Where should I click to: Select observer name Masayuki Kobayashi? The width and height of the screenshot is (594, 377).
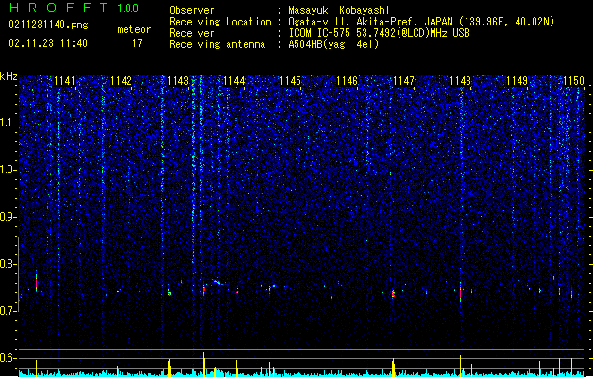pyautogui.click(x=339, y=10)
